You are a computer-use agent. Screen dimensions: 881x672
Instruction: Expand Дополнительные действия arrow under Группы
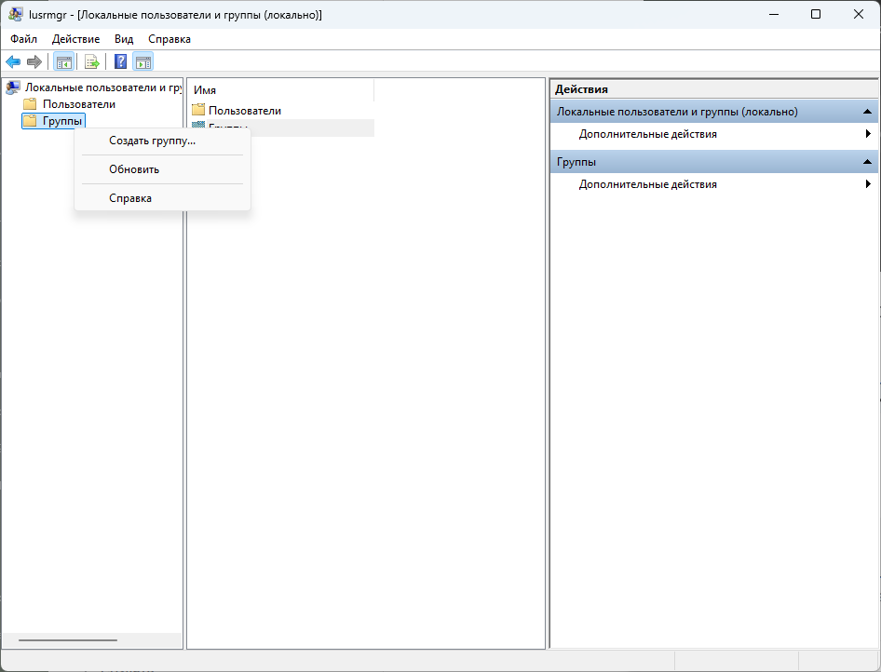click(868, 183)
